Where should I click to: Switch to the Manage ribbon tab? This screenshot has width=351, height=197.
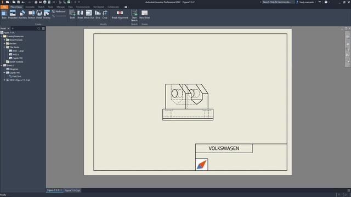(60, 7)
